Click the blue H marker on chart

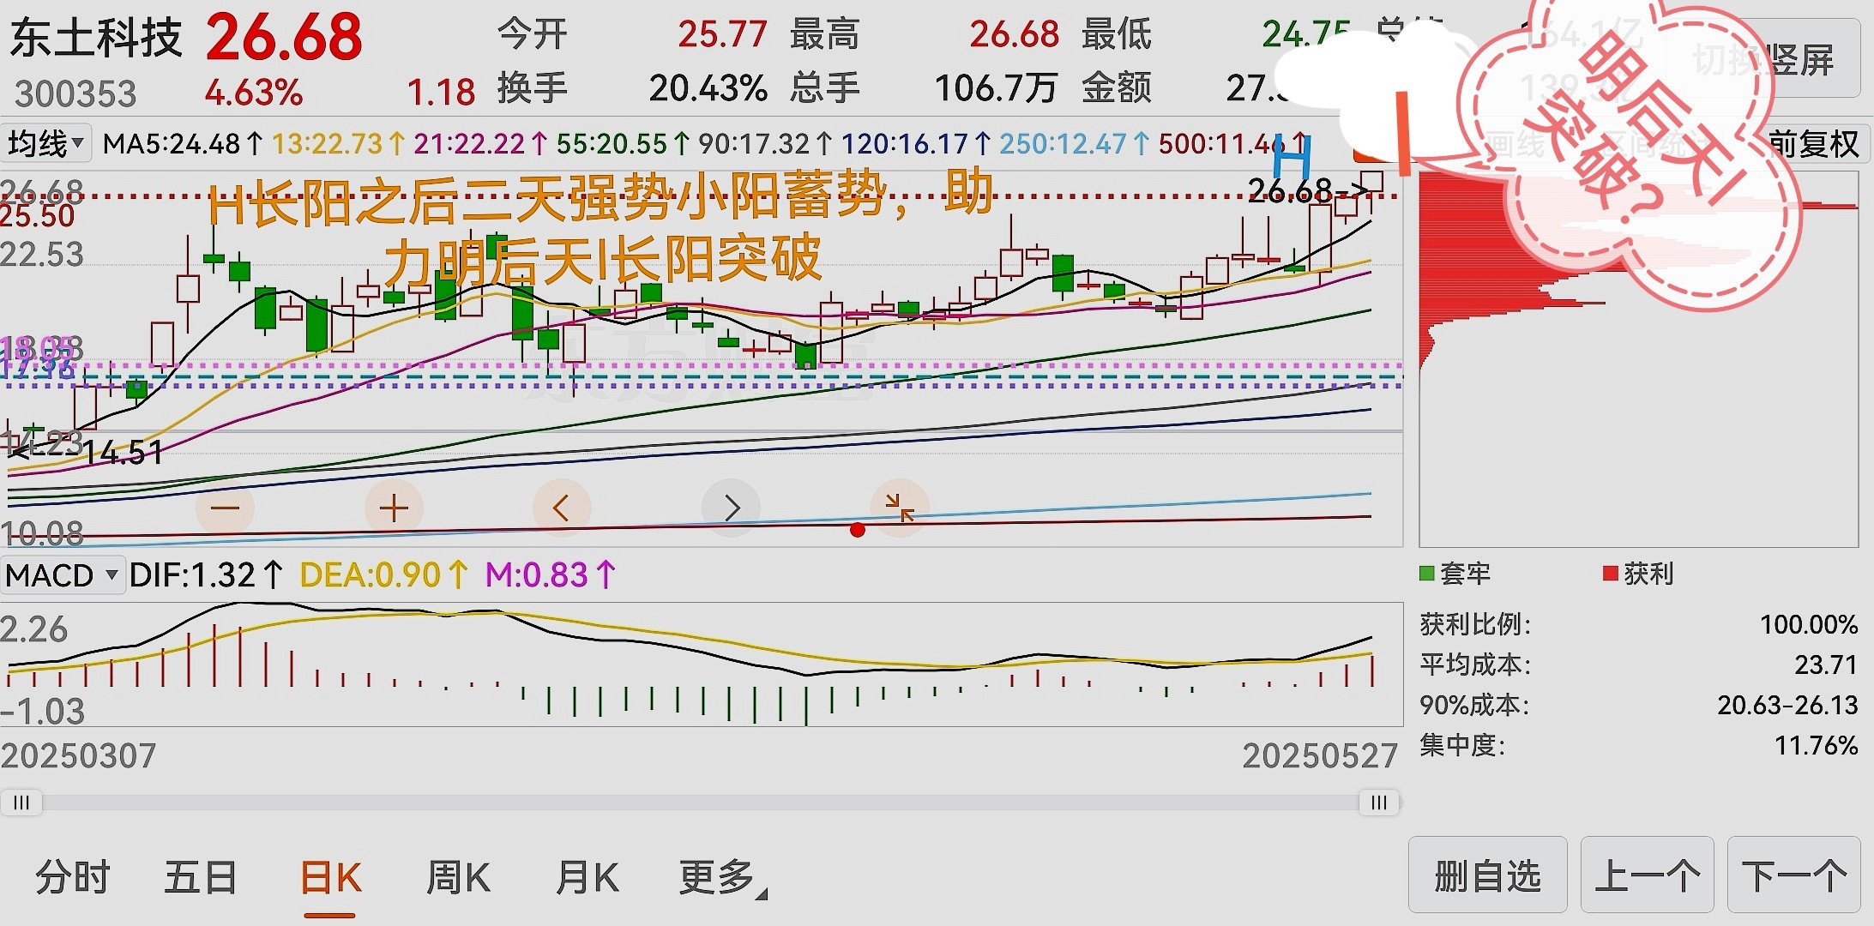(1292, 156)
